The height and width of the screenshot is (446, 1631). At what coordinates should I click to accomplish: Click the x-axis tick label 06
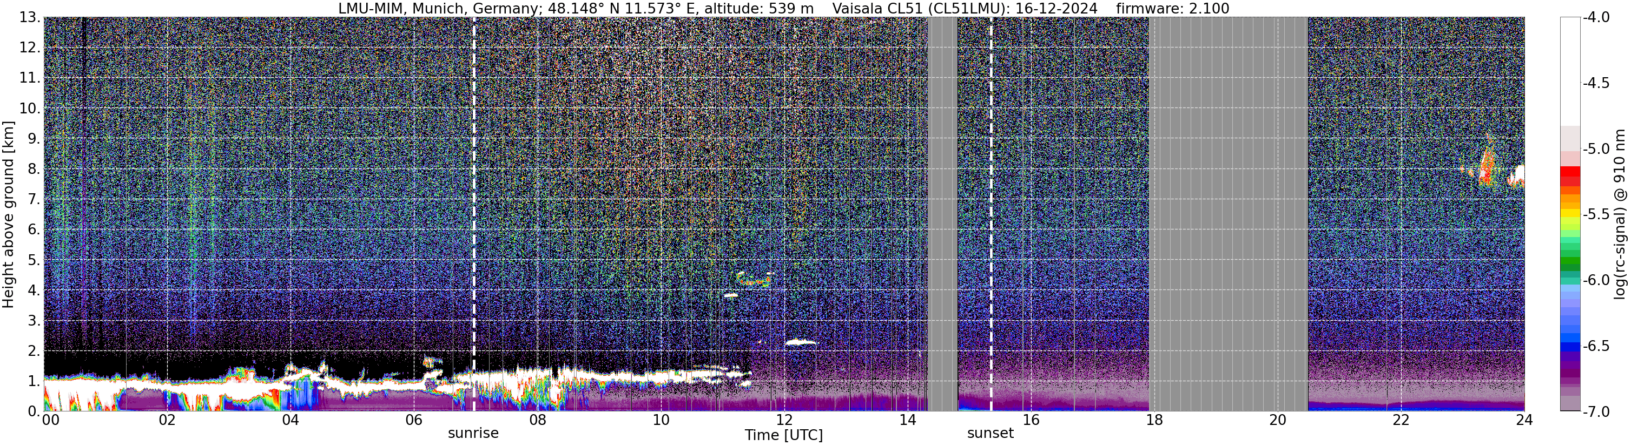click(413, 420)
